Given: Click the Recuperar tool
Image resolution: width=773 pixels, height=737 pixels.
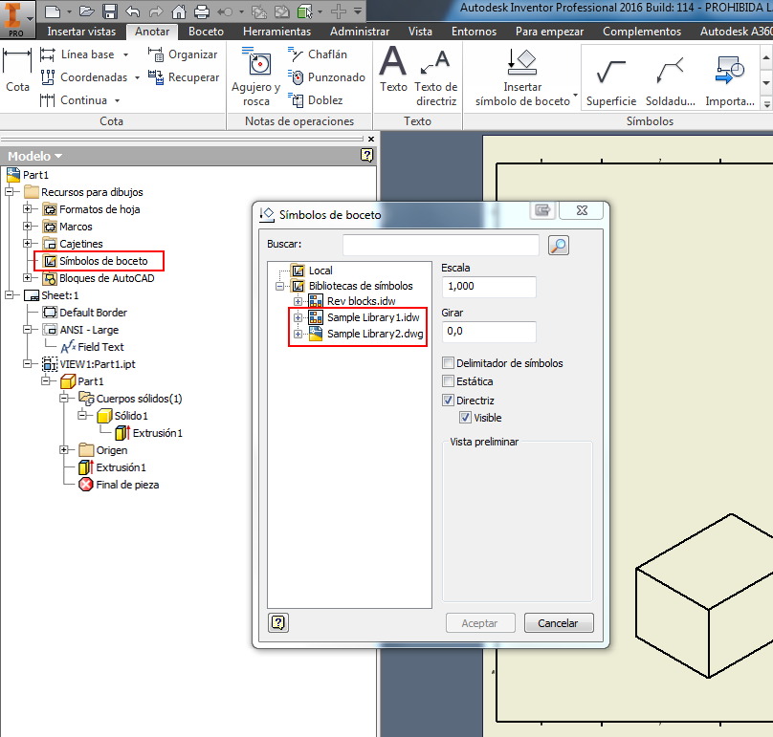Looking at the screenshot, I should pos(184,77).
